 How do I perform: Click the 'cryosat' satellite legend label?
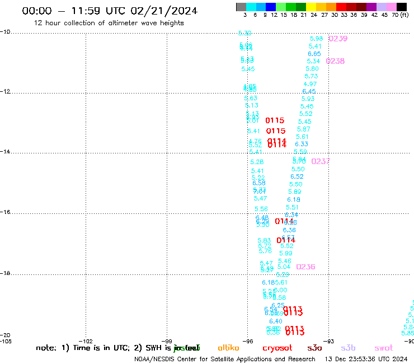[277, 348]
